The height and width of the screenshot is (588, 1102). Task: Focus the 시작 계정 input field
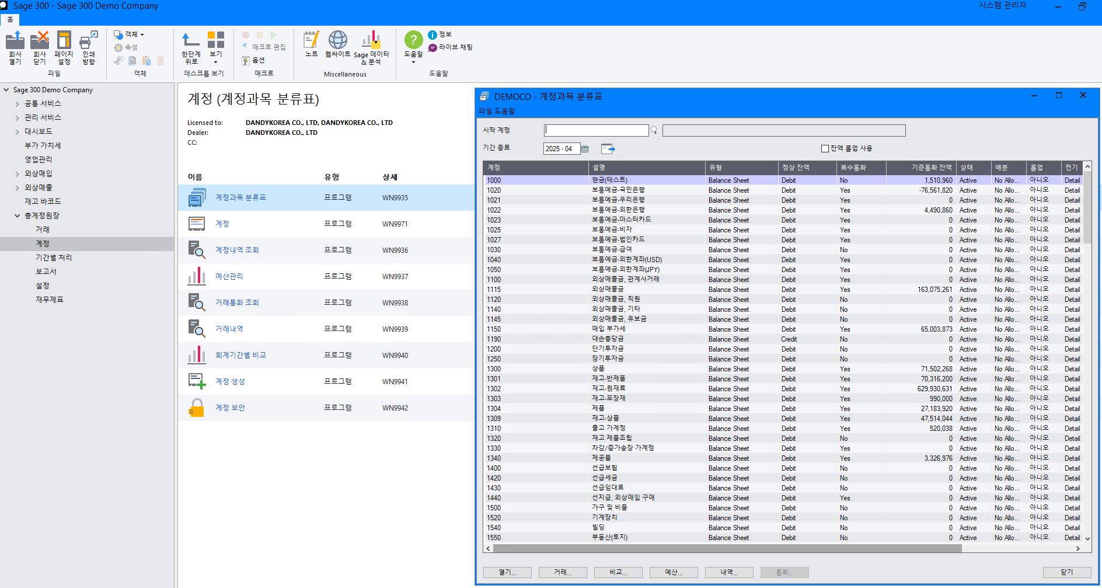coord(596,130)
